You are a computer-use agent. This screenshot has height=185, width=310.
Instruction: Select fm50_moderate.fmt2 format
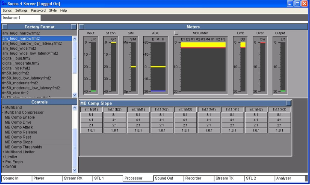[x=20, y=83]
